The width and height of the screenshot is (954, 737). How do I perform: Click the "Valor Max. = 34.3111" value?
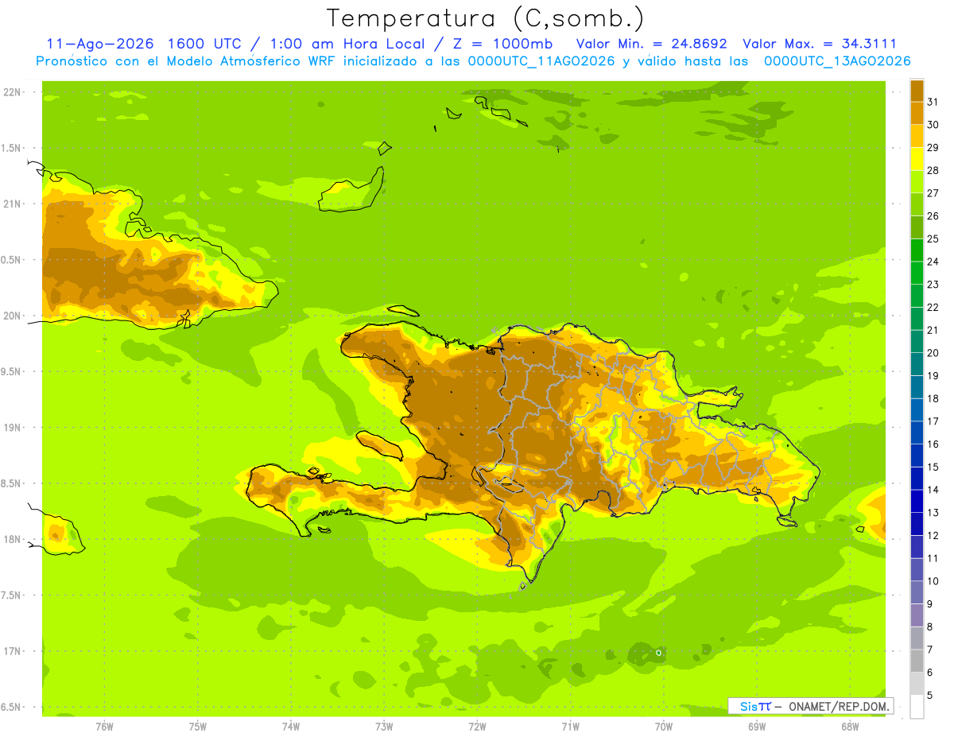pos(820,44)
